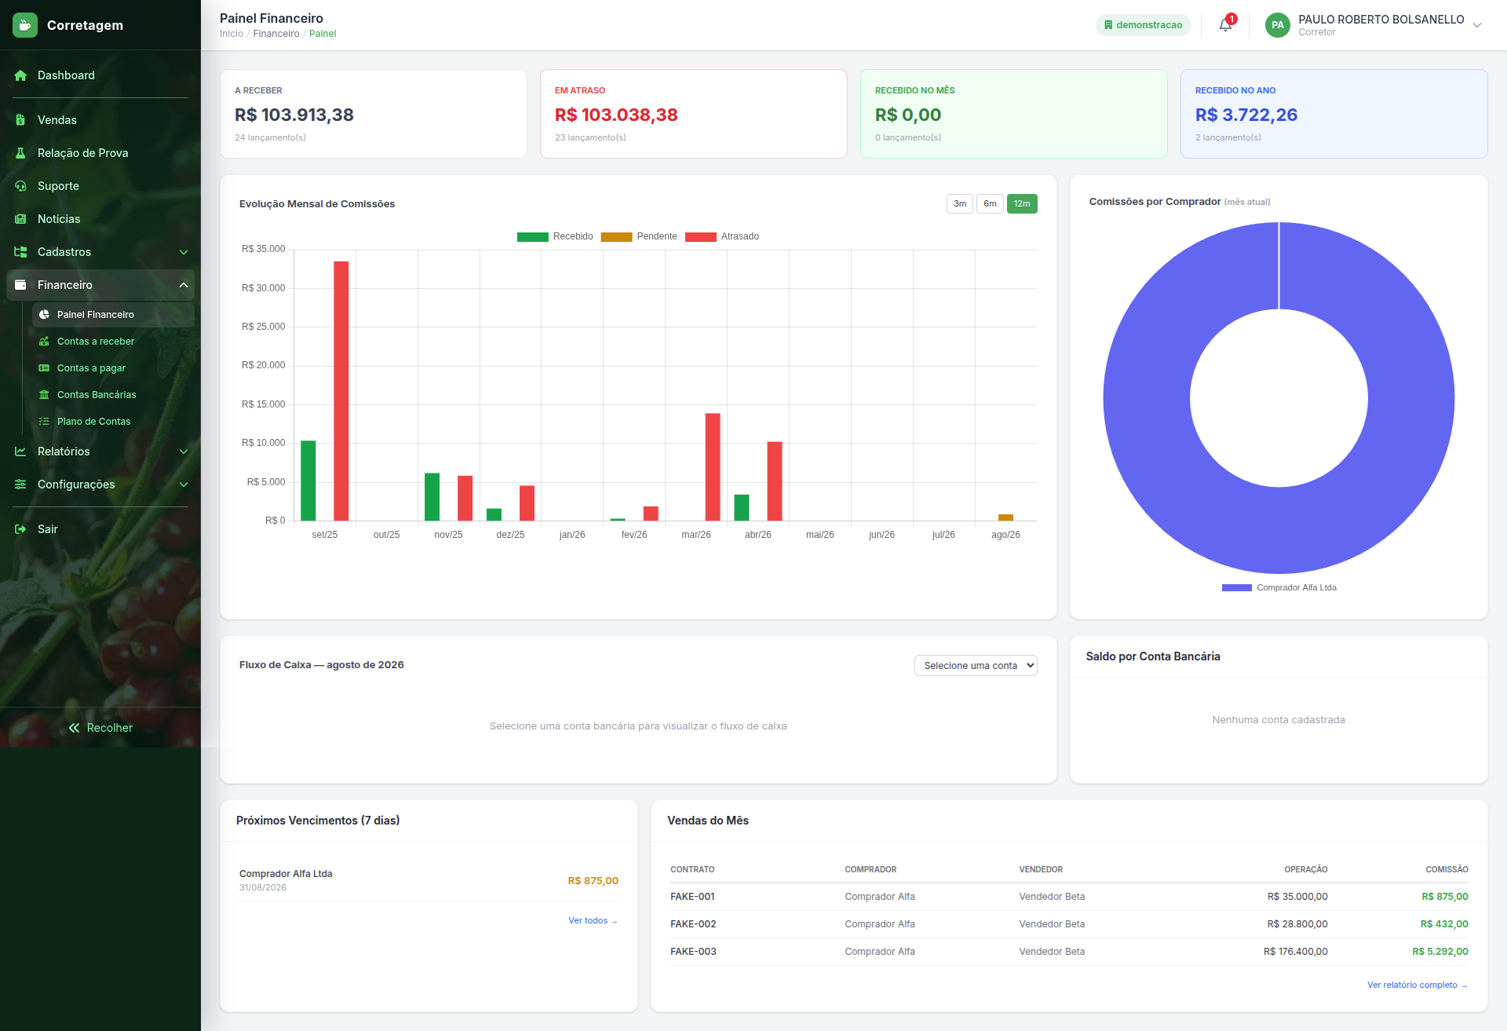Click the Financeiro wallet icon
The image size is (1507, 1031).
(x=20, y=285)
